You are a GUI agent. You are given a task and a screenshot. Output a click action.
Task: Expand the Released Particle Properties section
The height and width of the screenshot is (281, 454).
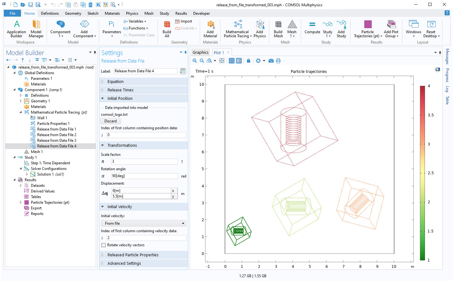(133, 255)
